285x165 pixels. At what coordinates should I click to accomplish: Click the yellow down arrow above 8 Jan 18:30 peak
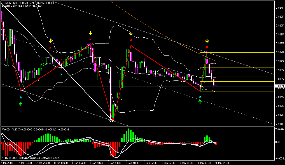point(131,34)
